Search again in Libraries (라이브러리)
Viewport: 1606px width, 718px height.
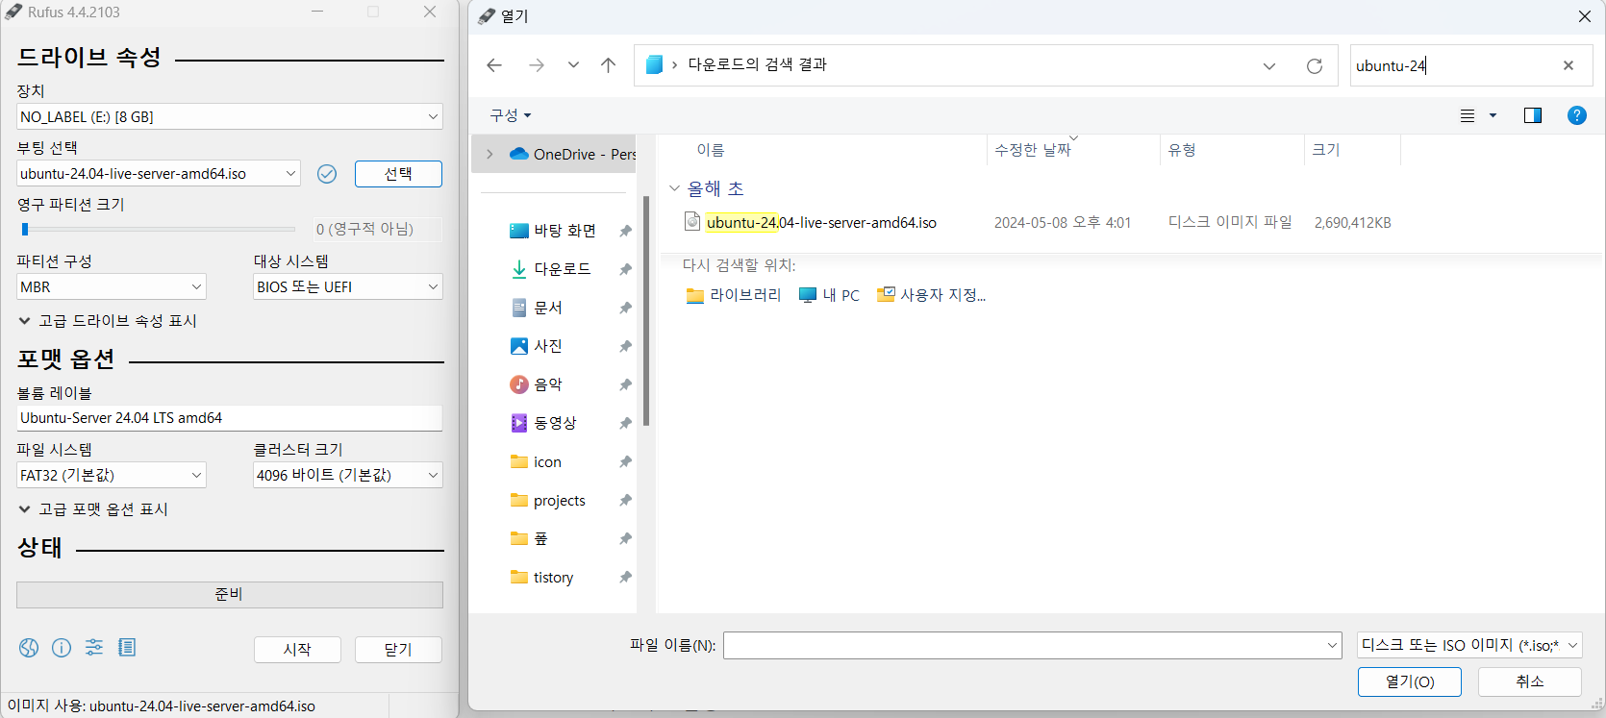coord(734,295)
